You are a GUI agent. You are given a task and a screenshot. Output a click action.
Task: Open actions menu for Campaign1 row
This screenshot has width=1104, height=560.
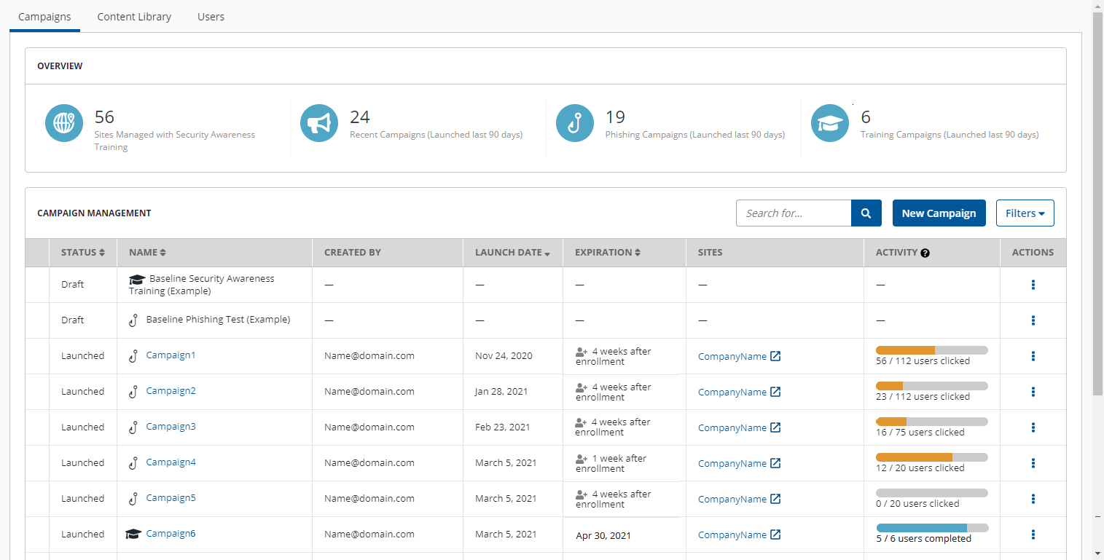(x=1033, y=356)
